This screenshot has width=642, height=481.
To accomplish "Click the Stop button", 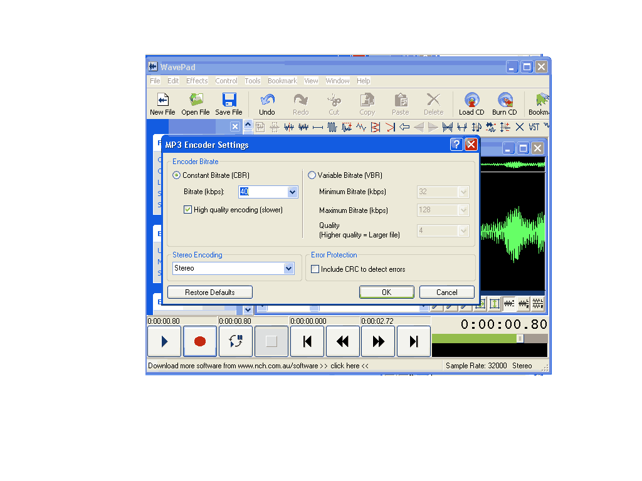I will coord(271,341).
